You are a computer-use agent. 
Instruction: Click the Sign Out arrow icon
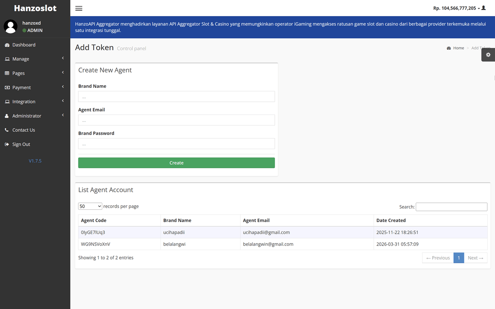tap(7, 145)
